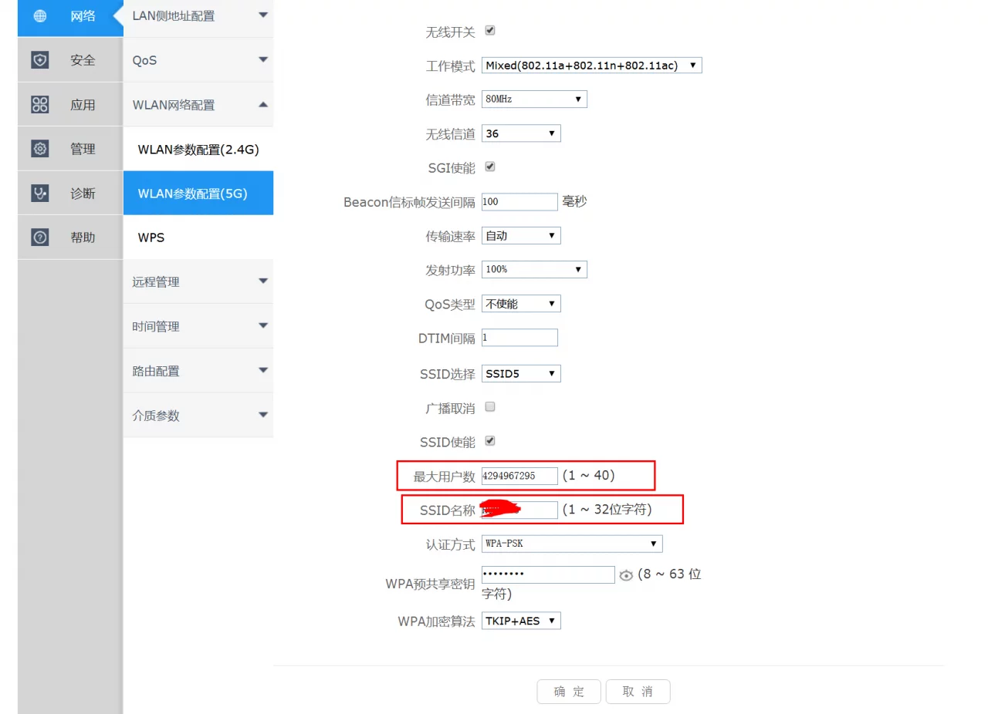
Task: Uncheck the SSID使能 option
Action: 489,441
